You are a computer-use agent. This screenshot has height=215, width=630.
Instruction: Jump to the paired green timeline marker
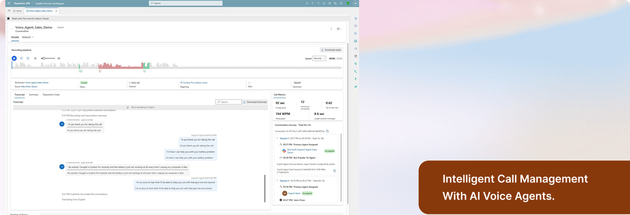tap(80, 71)
